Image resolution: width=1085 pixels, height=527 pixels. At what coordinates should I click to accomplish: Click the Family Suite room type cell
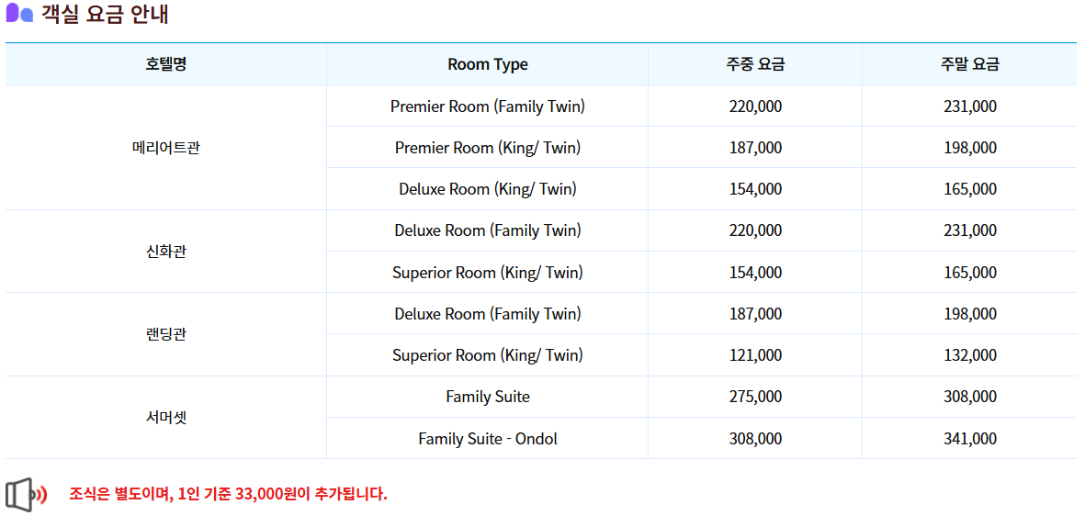(x=487, y=397)
